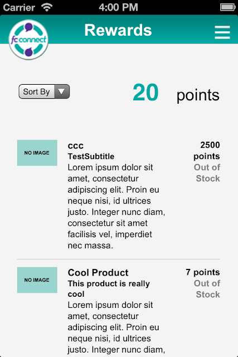Tap the battery status icon
The image size is (238, 357).
pos(227,7)
